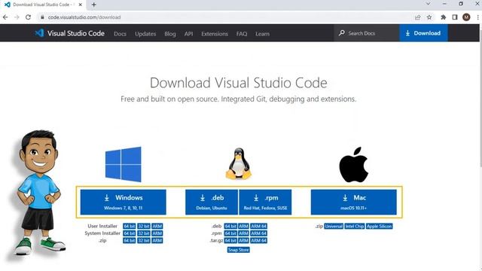Select User Installer 64 bit link
482x271 pixels.
click(x=129, y=226)
